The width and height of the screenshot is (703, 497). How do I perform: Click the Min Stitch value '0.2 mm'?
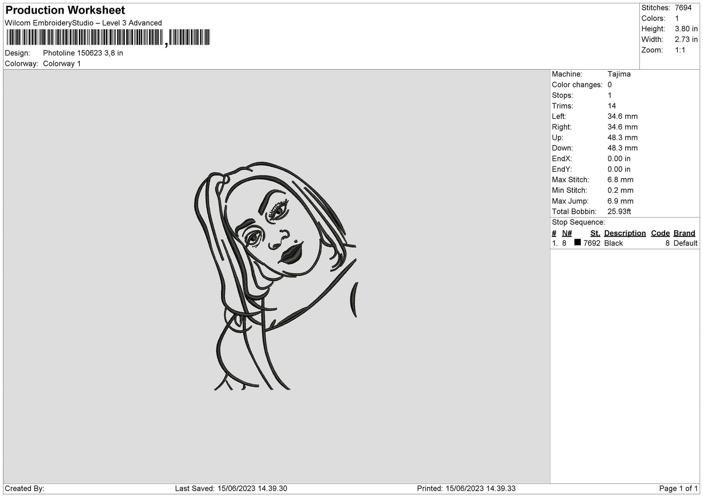click(x=620, y=190)
